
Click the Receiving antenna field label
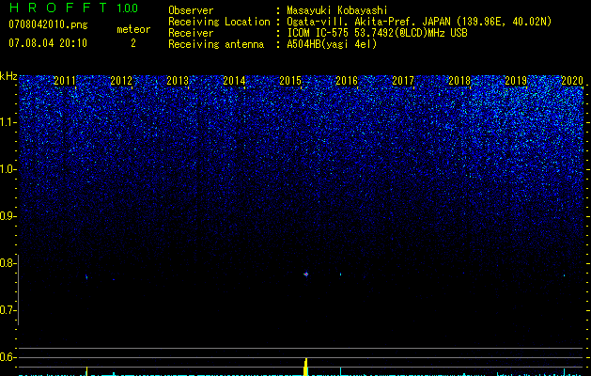216,44
